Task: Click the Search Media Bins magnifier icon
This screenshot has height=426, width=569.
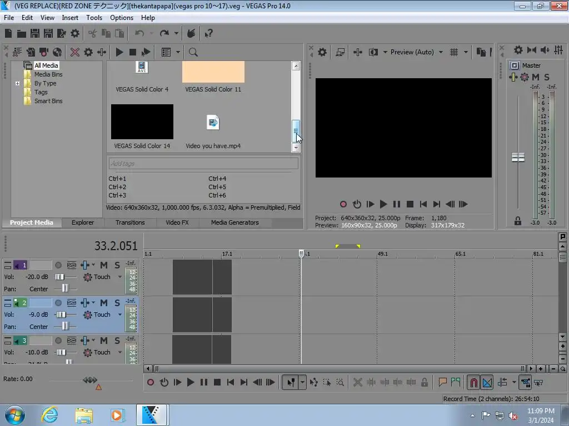Action: (x=193, y=52)
